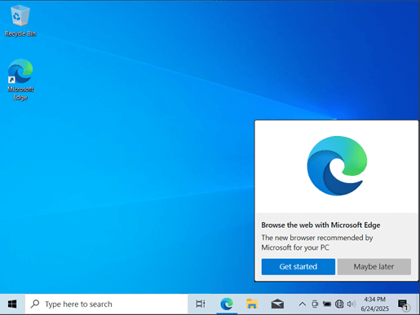
Task: Launch Microsoft Edge from taskbar
Action: pos(227,304)
